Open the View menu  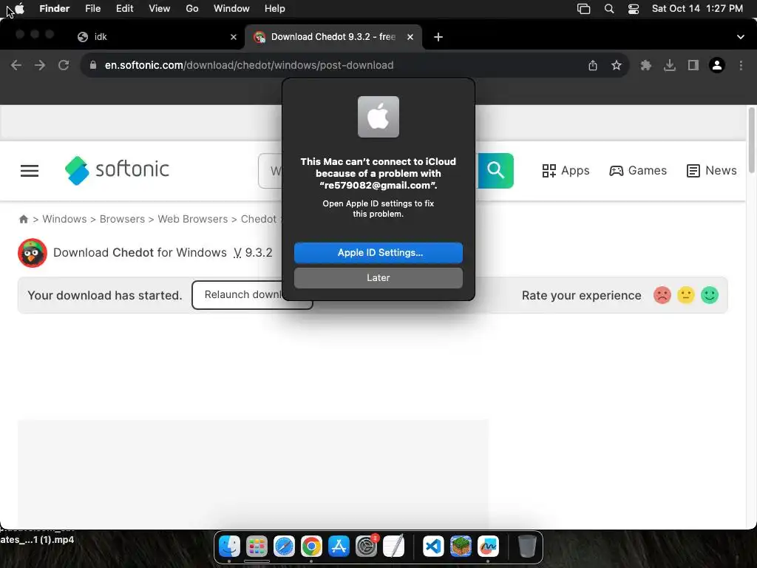[160, 9]
